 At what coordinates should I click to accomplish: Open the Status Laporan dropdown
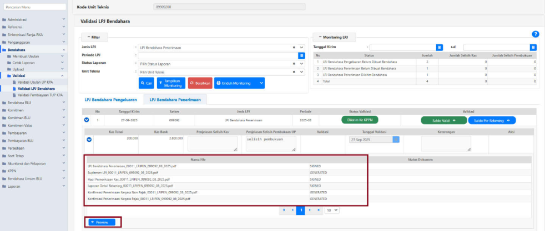click(x=301, y=64)
